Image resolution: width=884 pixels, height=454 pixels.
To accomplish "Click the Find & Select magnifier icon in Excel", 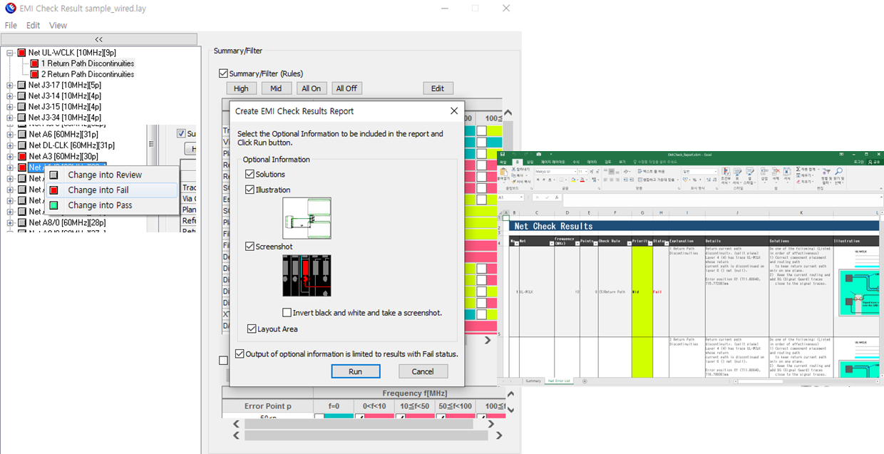I will pos(838,171).
